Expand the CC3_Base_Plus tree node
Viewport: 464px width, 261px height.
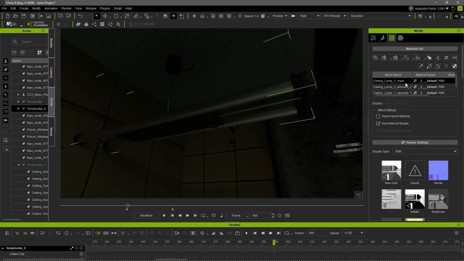18,95
